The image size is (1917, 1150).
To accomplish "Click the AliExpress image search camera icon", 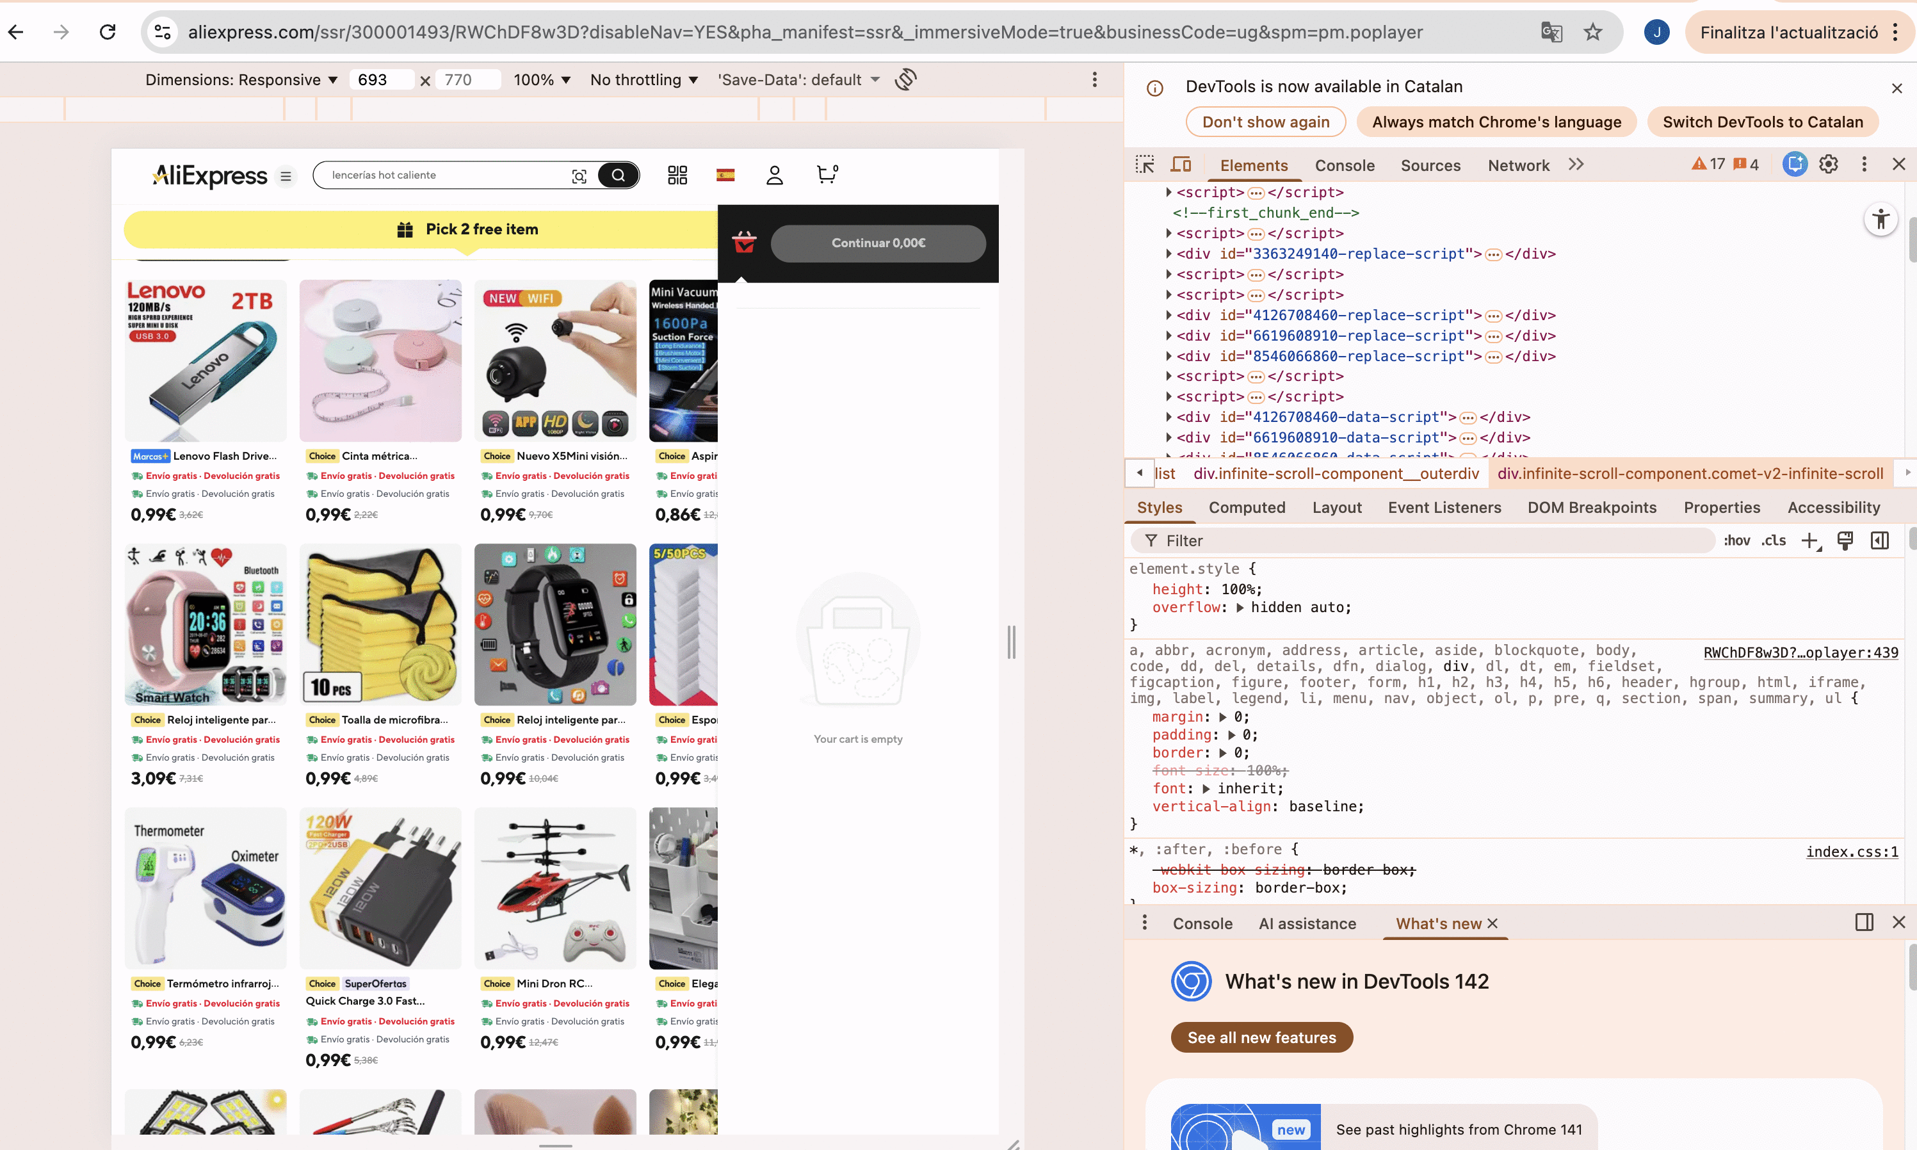I will point(579,176).
